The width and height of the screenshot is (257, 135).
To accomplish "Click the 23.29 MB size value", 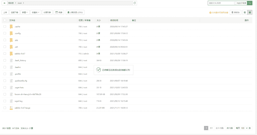I will click(100, 108).
